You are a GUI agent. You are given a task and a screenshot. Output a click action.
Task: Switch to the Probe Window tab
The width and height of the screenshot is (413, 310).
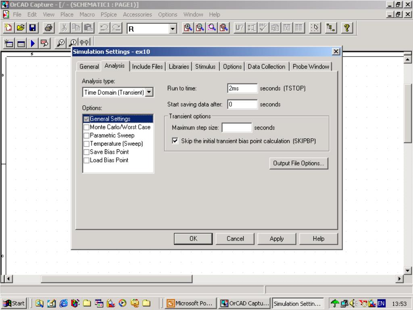coord(311,67)
